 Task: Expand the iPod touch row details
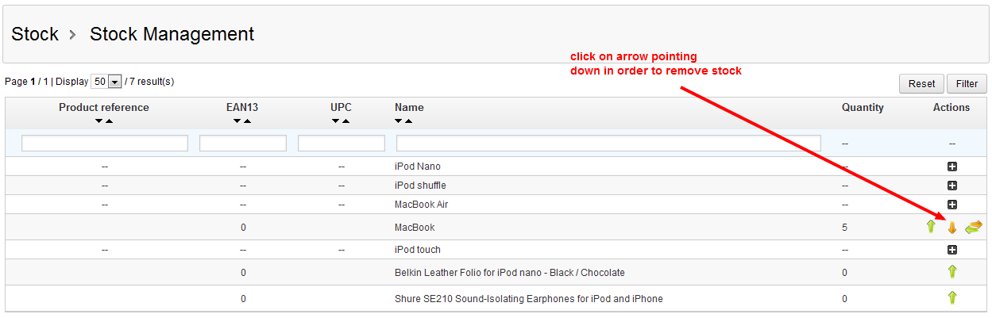[x=951, y=250]
